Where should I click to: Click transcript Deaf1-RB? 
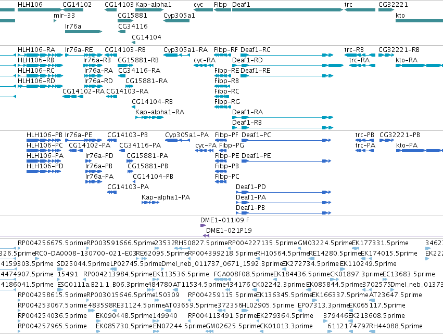tap(283, 128)
